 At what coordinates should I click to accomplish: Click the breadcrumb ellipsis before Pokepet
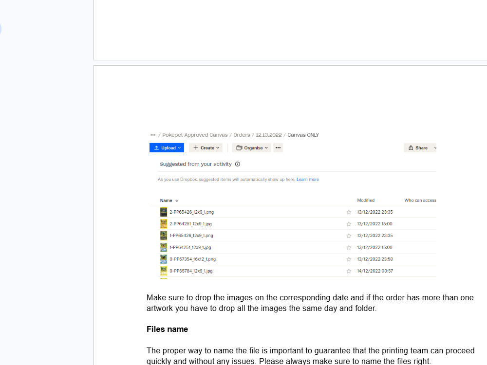point(153,135)
